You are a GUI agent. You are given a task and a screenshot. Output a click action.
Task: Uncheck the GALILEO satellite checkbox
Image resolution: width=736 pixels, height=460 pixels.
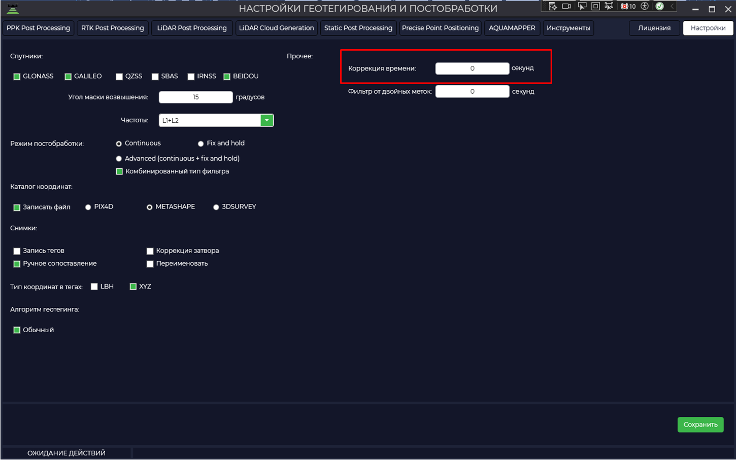point(68,77)
